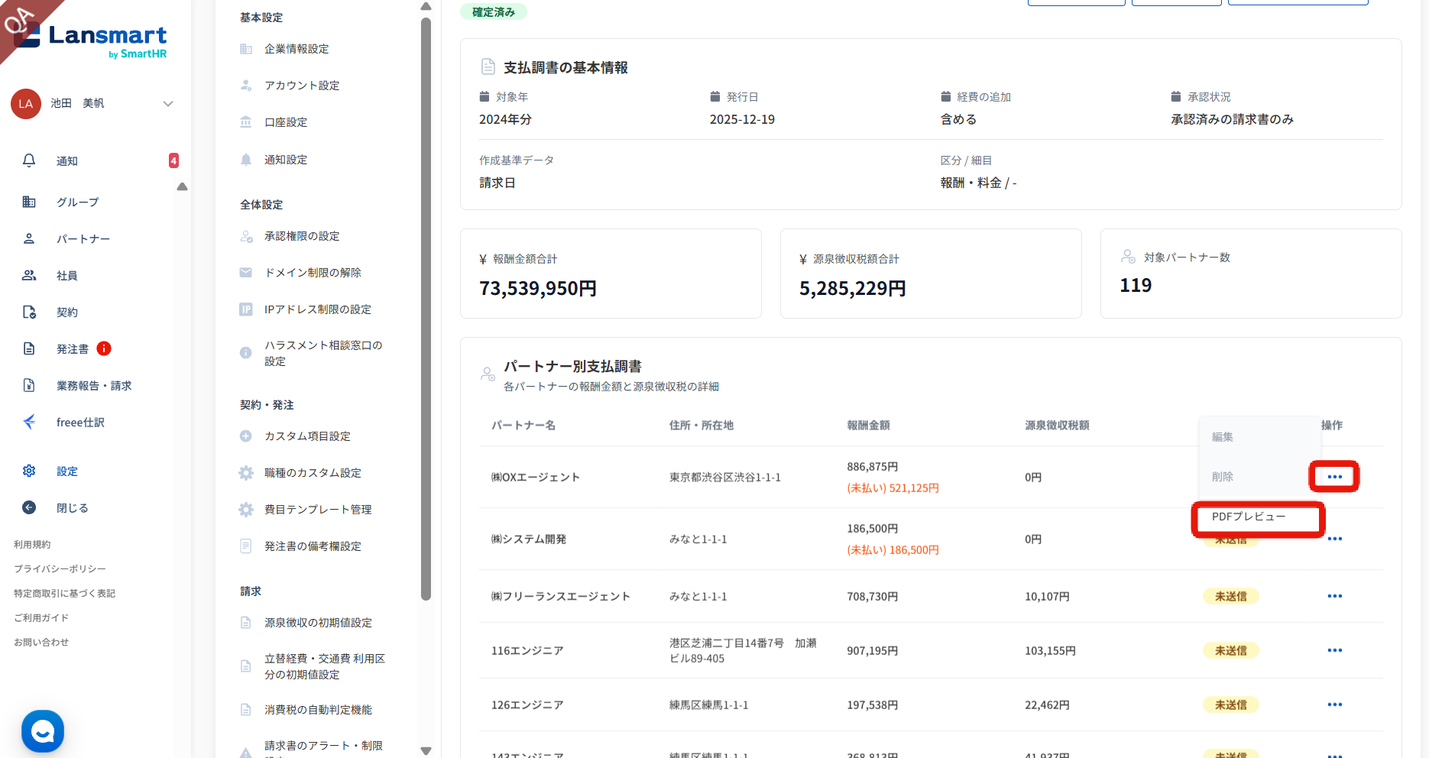Open the chat support bubble
1429x758 pixels.
click(43, 731)
